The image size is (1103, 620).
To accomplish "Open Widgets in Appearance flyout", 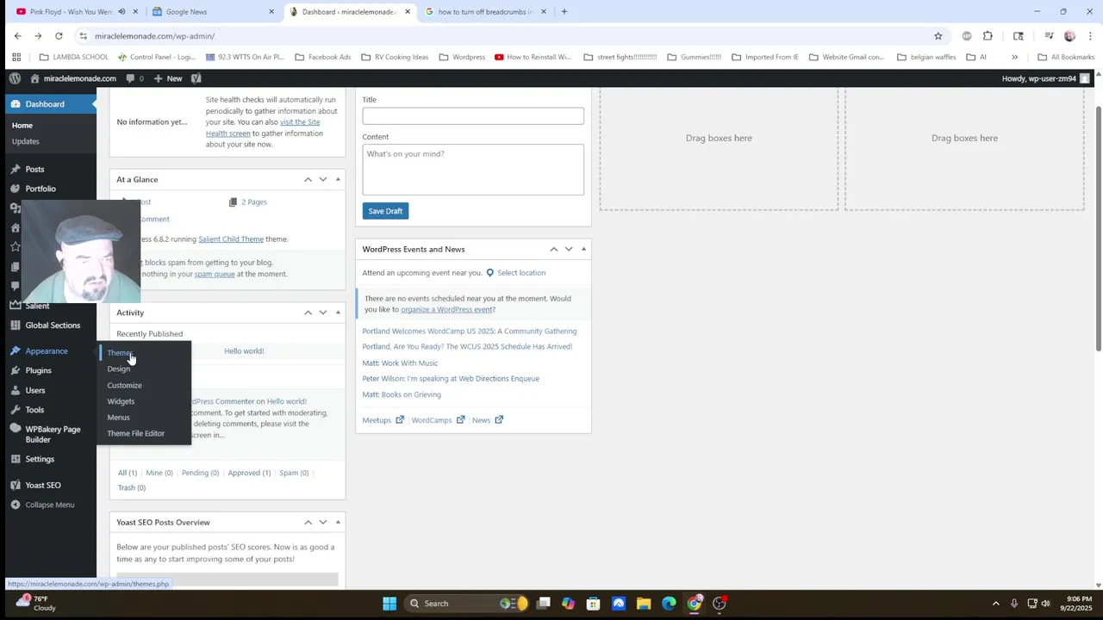I will (x=121, y=401).
